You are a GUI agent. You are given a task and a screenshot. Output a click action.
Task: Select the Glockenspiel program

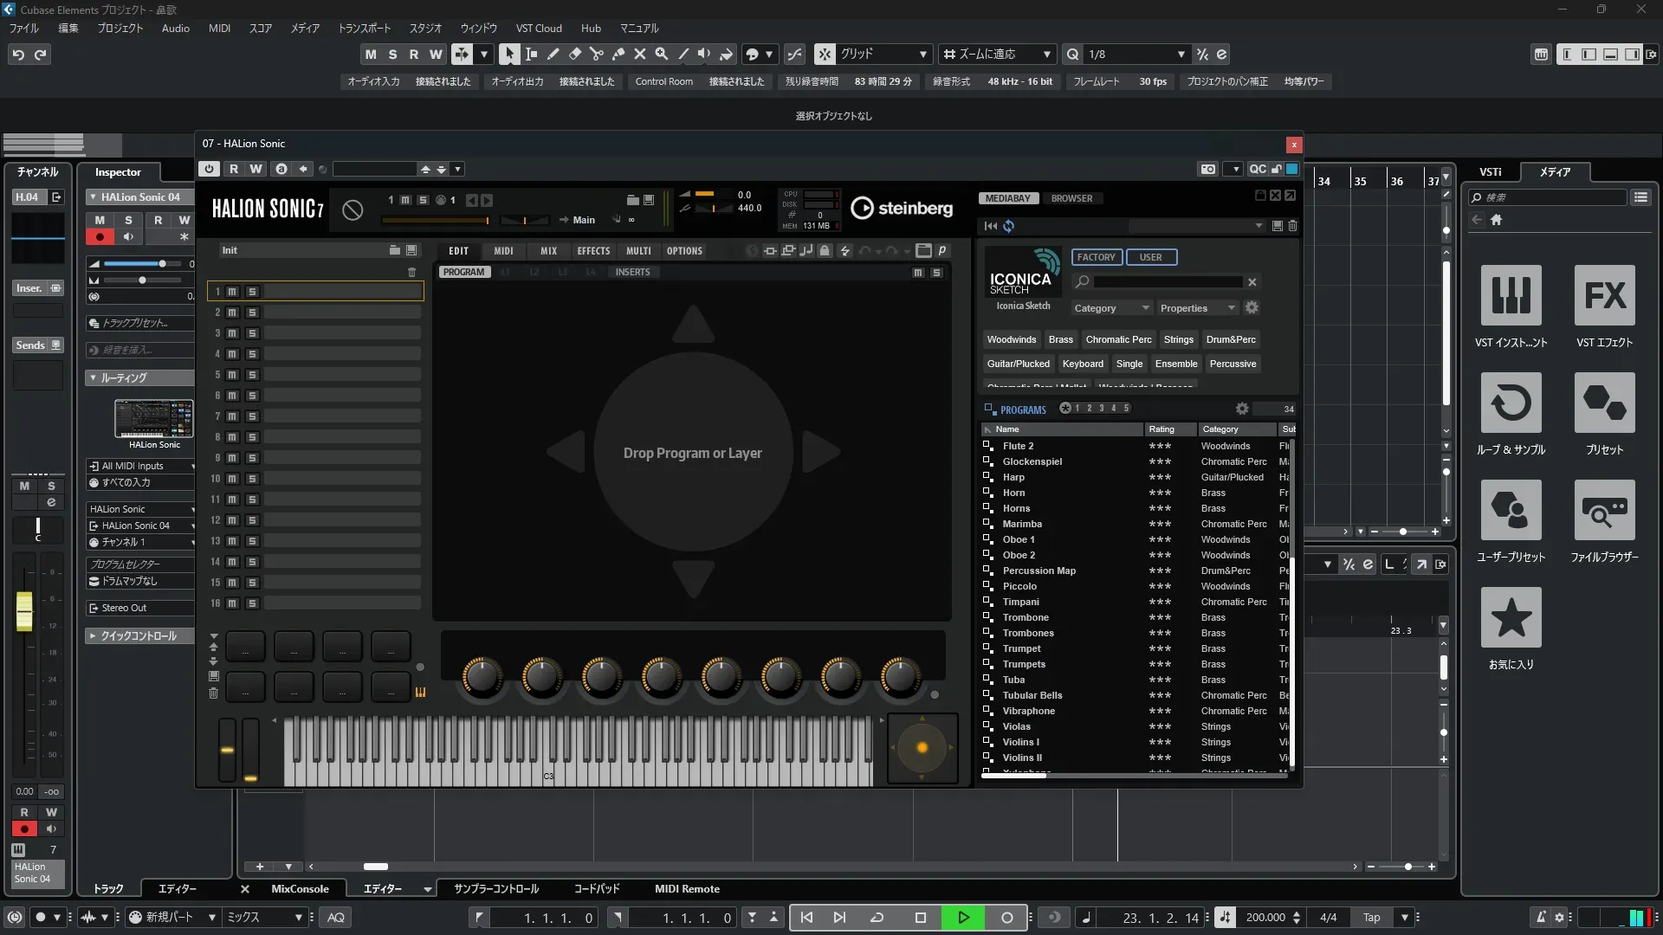tap(1032, 461)
